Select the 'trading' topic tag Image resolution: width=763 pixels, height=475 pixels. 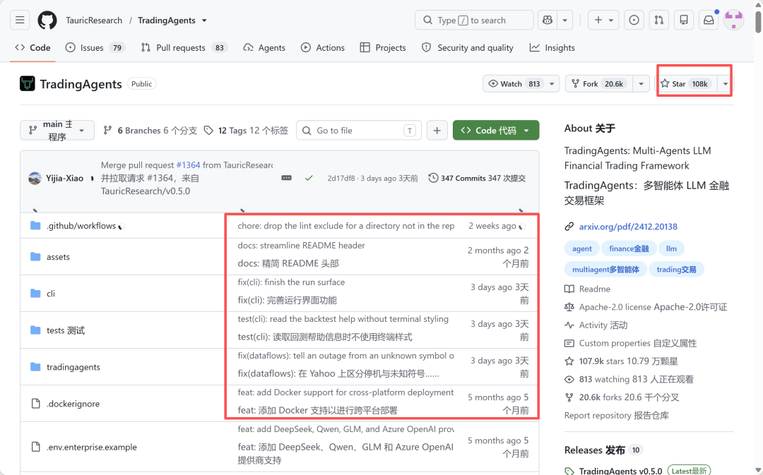pos(676,270)
